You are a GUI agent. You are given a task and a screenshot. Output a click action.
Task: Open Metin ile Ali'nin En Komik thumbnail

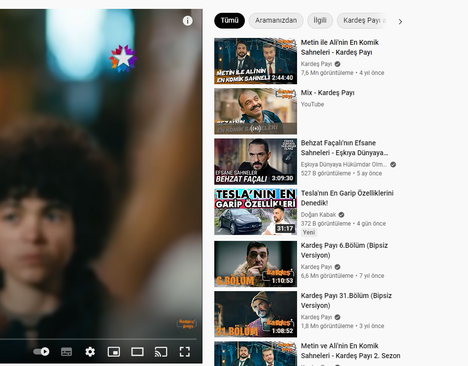coord(256,61)
